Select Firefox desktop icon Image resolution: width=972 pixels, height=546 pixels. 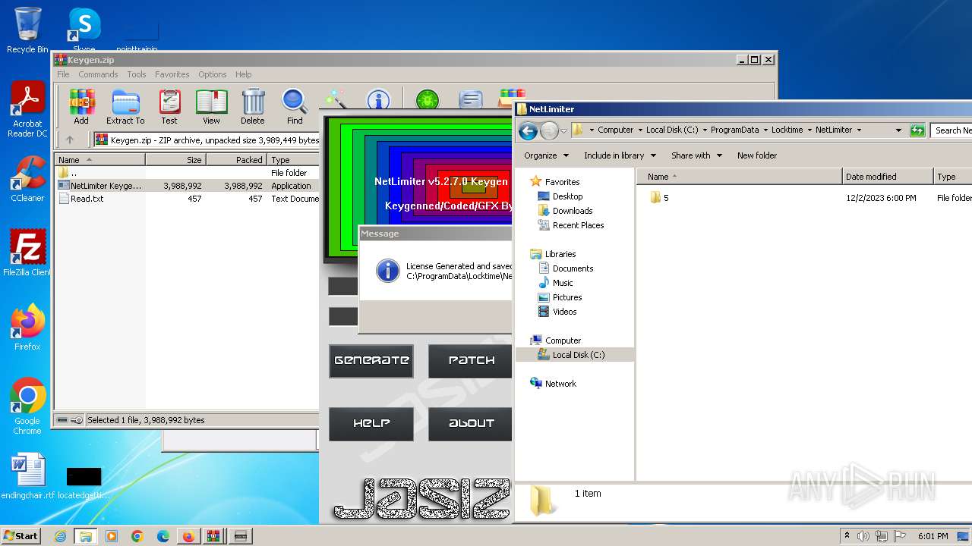(27, 327)
